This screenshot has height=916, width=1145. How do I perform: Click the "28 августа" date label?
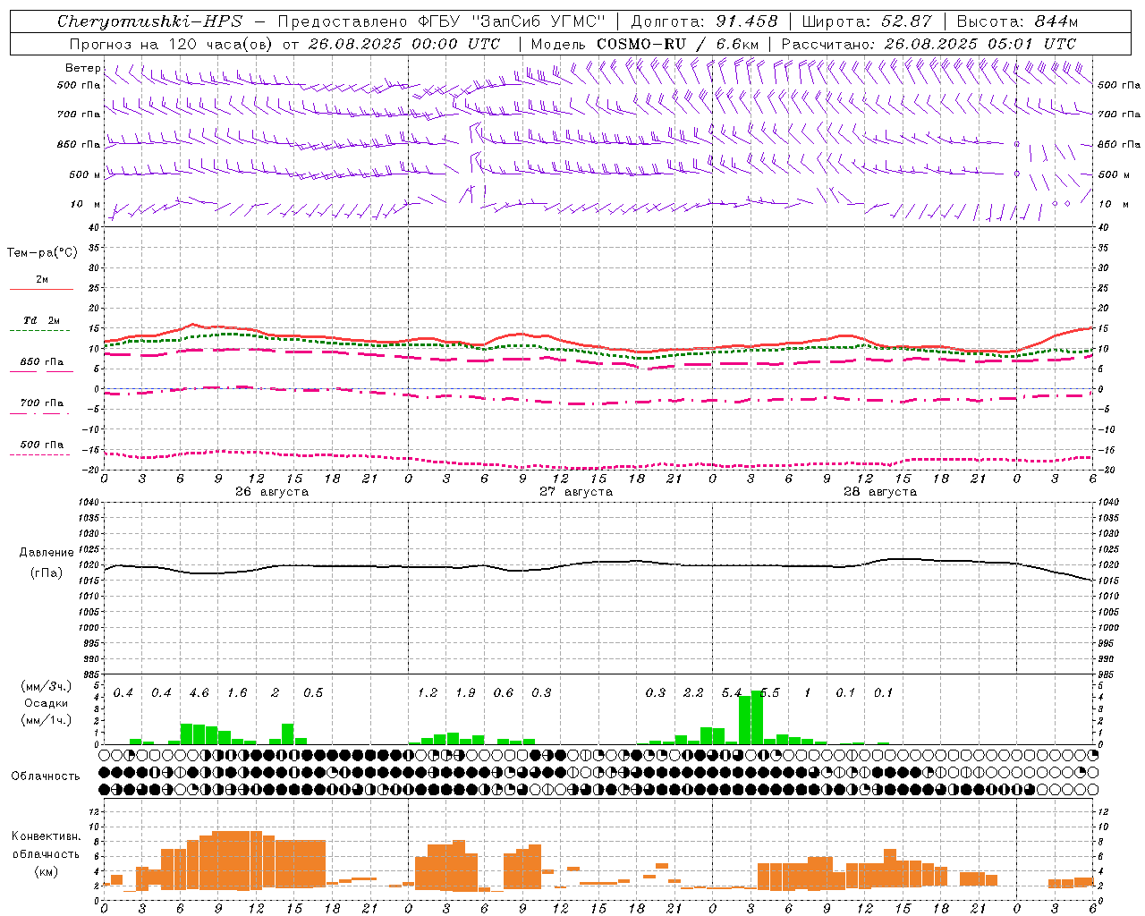[880, 492]
